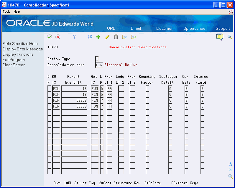235x188 pixels.
Task: Maximize the Consolidation Specifications window
Action: [x=223, y=5]
